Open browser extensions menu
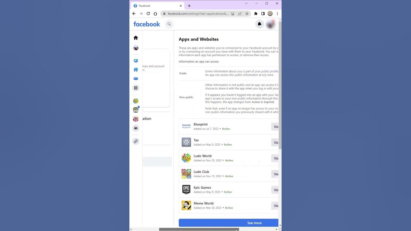 pyautogui.click(x=256, y=13)
